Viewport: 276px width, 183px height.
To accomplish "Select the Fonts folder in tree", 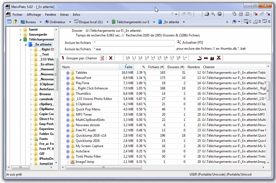I will 44,139.
